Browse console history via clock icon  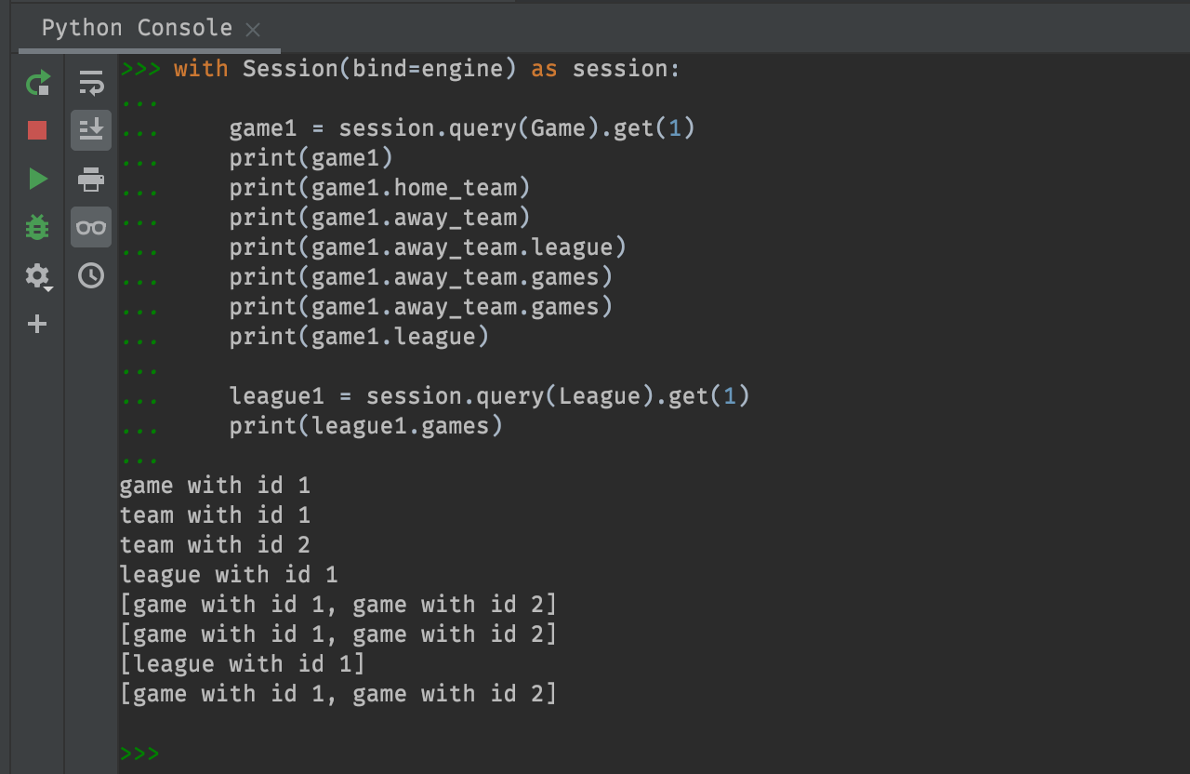(x=91, y=275)
